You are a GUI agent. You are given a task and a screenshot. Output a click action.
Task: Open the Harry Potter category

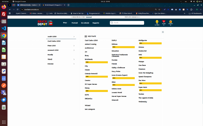pos(116,72)
